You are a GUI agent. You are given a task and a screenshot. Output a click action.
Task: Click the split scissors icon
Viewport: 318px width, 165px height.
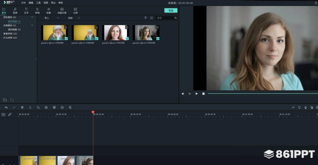tap(30, 107)
